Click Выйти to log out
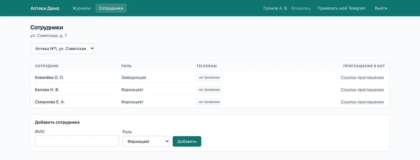Screen dimensions: 420x160 pyautogui.click(x=381, y=8)
